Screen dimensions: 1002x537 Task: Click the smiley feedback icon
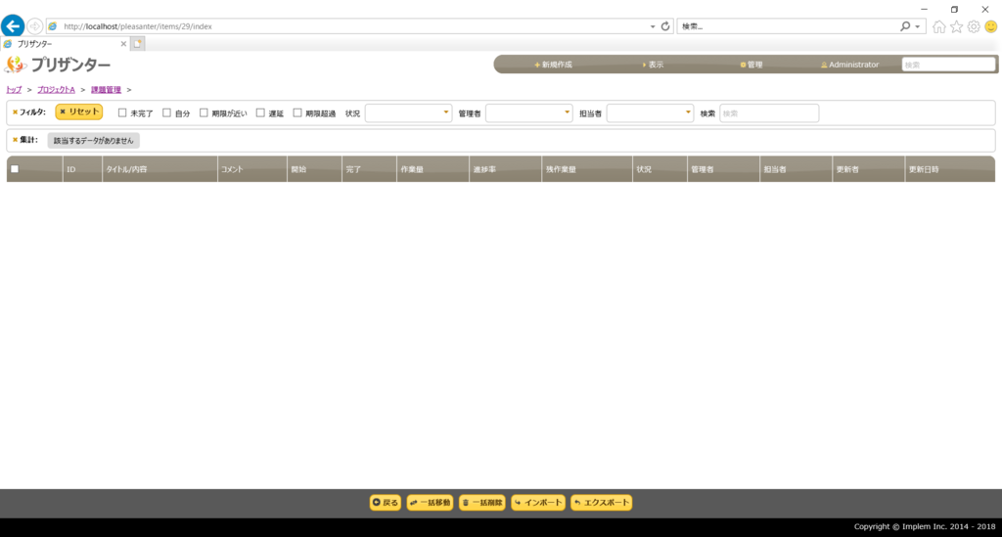(x=990, y=26)
